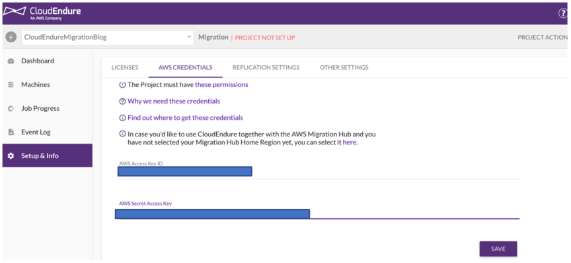Focus the AWS Access Key ID field
571x263 pixels.
319,171
